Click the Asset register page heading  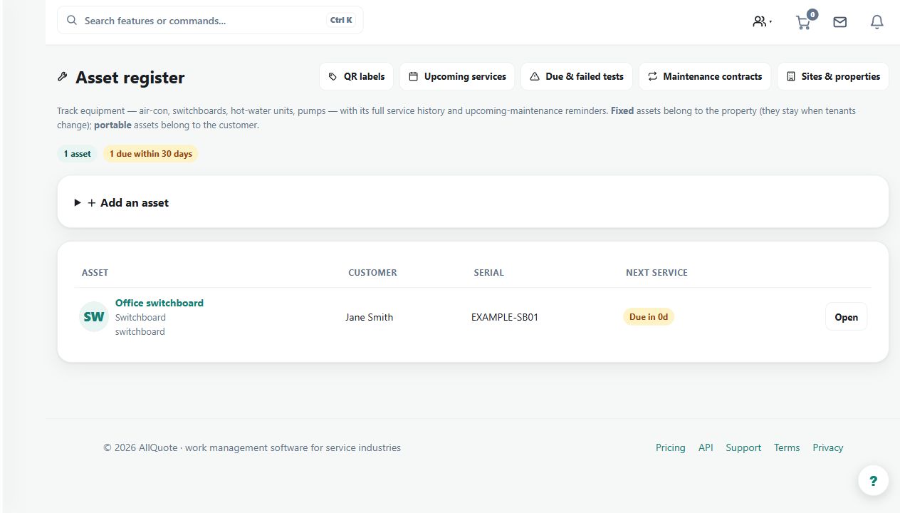pos(130,78)
